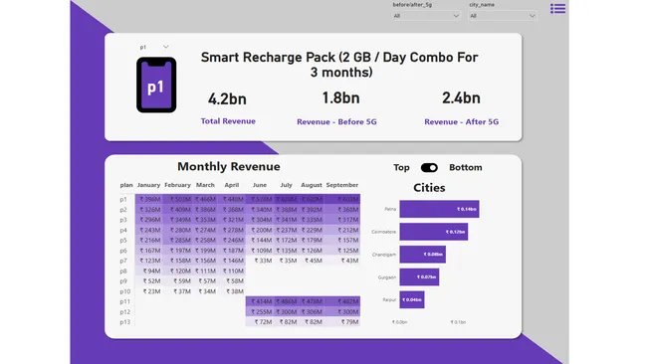Select row label p13 in revenue table
Viewport: 647px width, 364px height.
click(x=125, y=322)
